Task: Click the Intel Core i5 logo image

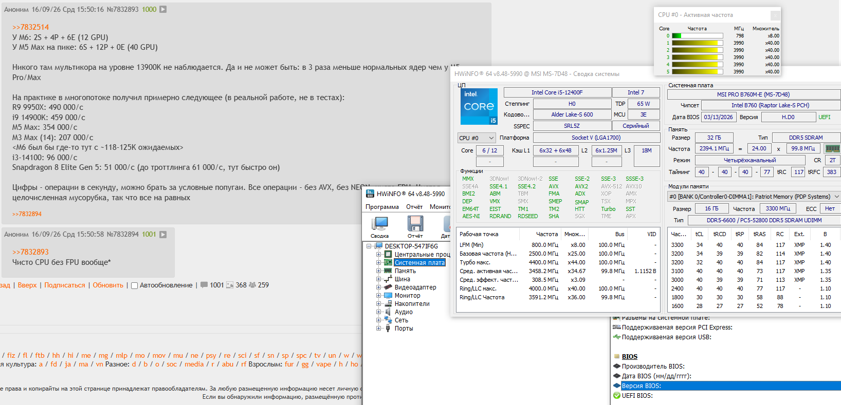Action: [479, 106]
